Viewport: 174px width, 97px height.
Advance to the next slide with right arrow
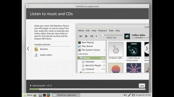click(x=147, y=48)
